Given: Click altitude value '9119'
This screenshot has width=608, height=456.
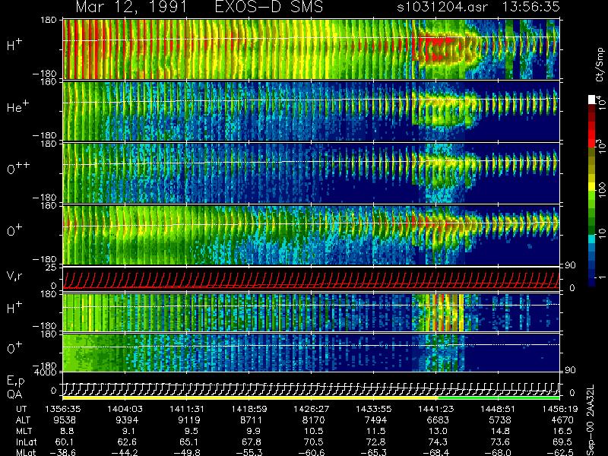Looking at the screenshot, I should coord(189,420).
